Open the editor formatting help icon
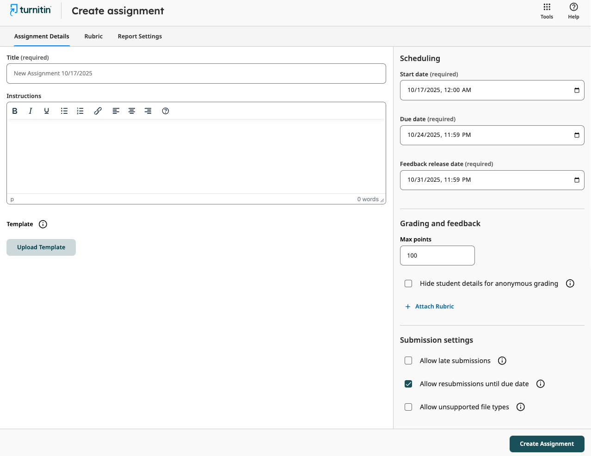Screen dimensions: 591x456 pyautogui.click(x=165, y=111)
